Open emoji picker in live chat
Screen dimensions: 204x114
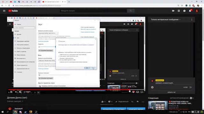152,87
